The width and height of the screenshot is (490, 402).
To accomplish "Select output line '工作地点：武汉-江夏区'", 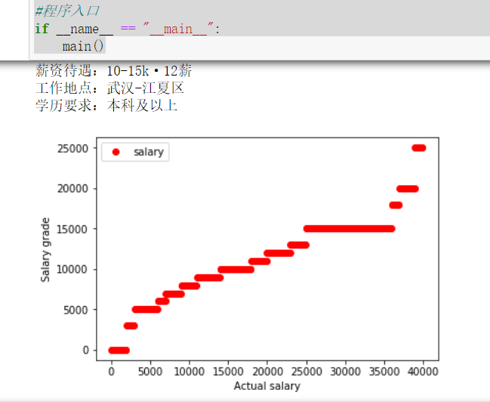I will 109,88.
